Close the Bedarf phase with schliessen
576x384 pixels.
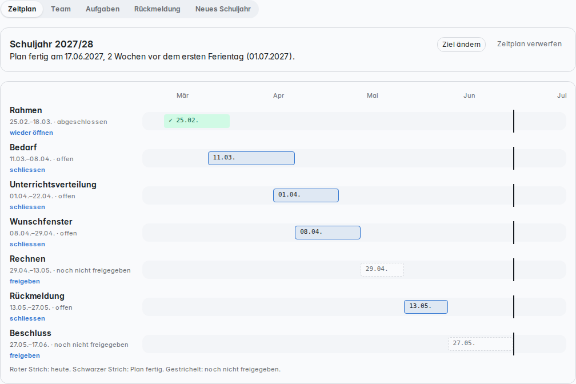(27, 170)
